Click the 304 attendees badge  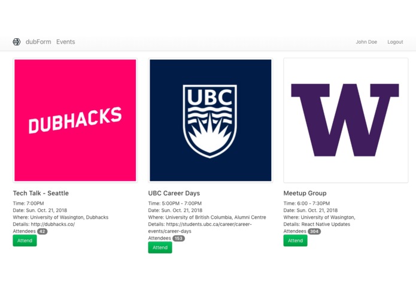[314, 231]
